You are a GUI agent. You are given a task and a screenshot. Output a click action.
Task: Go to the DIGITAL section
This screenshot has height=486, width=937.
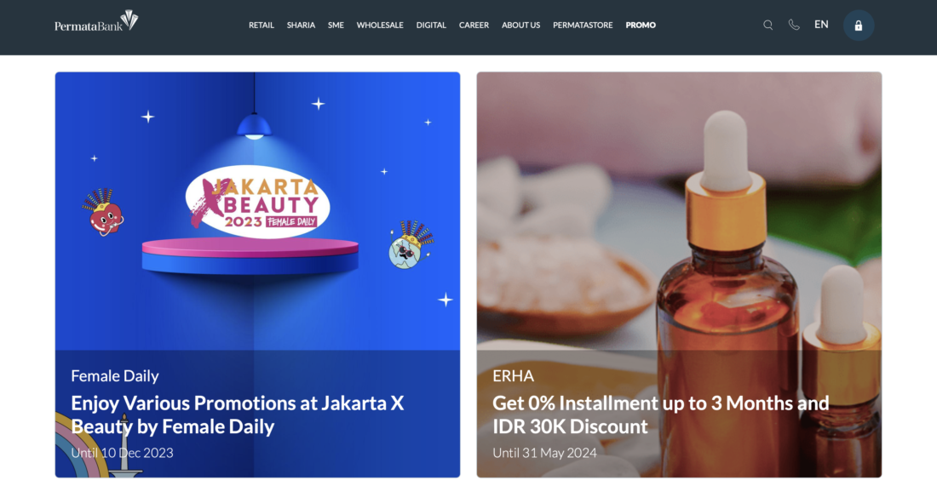tap(431, 25)
